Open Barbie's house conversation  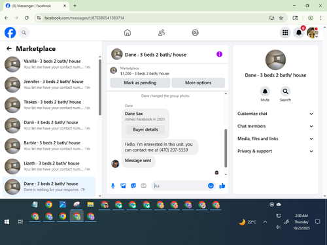49,146
